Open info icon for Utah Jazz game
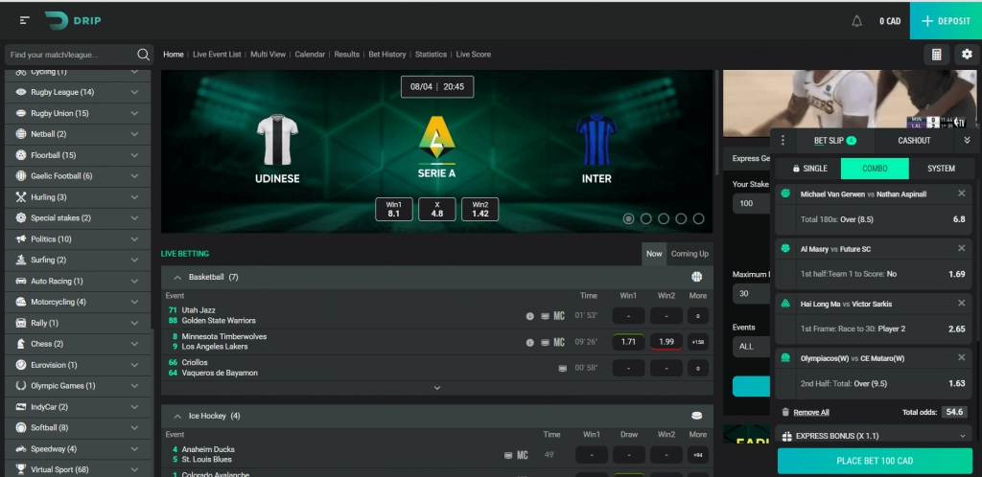The width and height of the screenshot is (982, 477). pyautogui.click(x=529, y=316)
